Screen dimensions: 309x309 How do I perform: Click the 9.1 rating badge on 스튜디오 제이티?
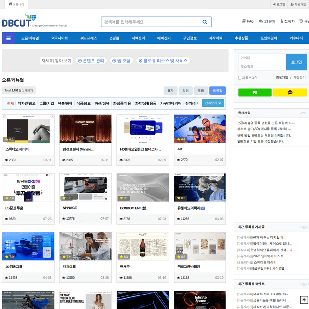[9, 140]
